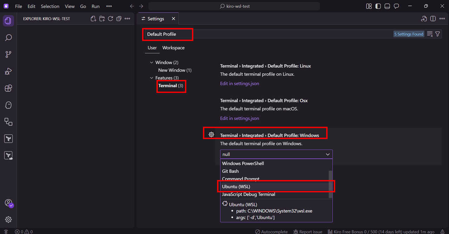Toggle Autocomplete in the status bar

[271, 232]
